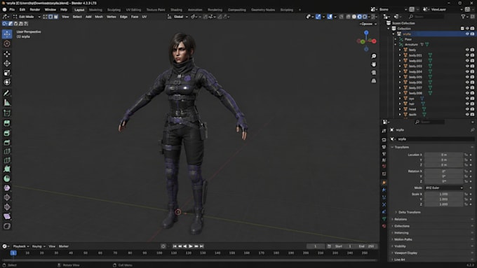
Task: Hide the Collection in the outliner
Action: 467,29
